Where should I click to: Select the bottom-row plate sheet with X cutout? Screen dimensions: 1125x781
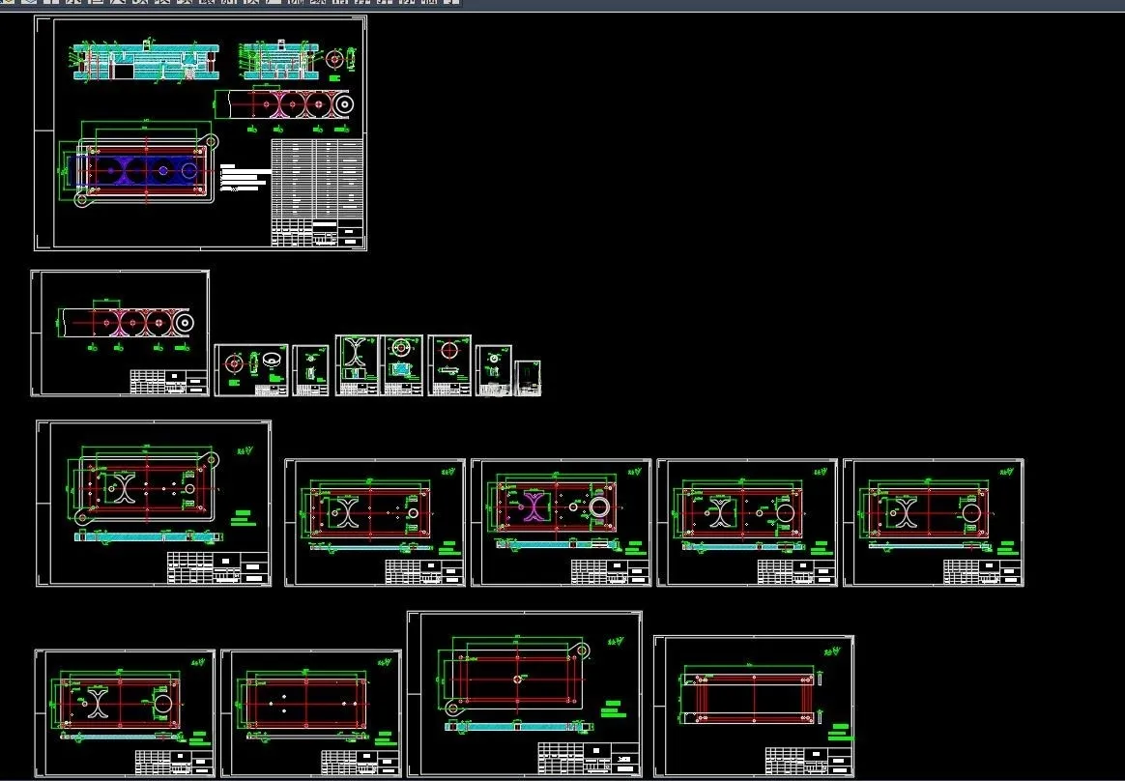pos(125,713)
